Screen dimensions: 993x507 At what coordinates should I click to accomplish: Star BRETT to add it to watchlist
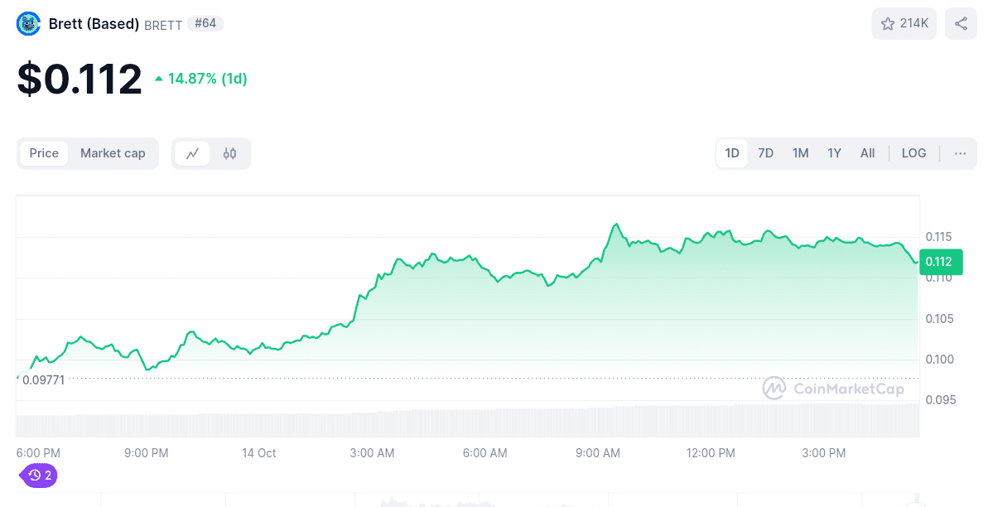[x=887, y=23]
